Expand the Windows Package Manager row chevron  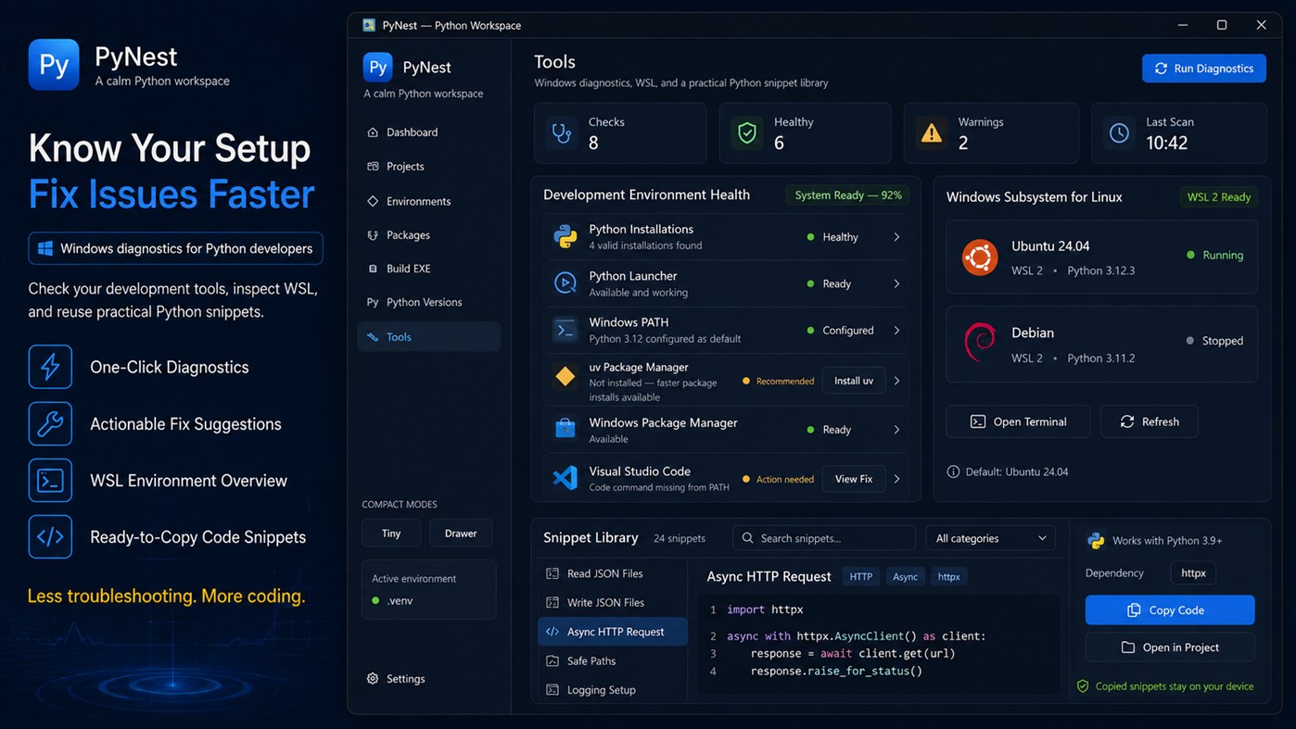point(896,429)
